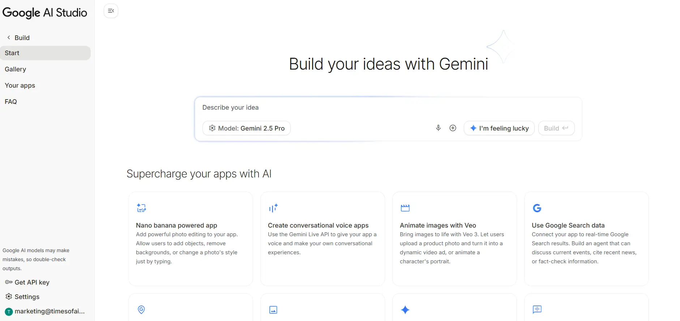Click the I'm feeling lucky button
The image size is (680, 321).
pyautogui.click(x=499, y=128)
